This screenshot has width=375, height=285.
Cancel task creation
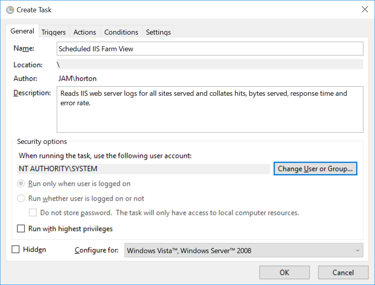pos(343,272)
